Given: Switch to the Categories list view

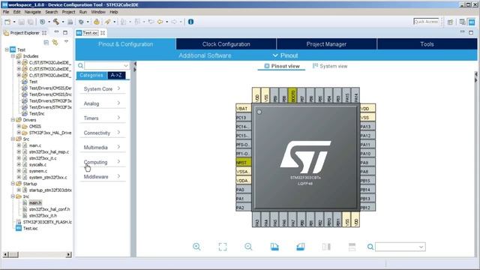Looking at the screenshot, I should point(91,75).
